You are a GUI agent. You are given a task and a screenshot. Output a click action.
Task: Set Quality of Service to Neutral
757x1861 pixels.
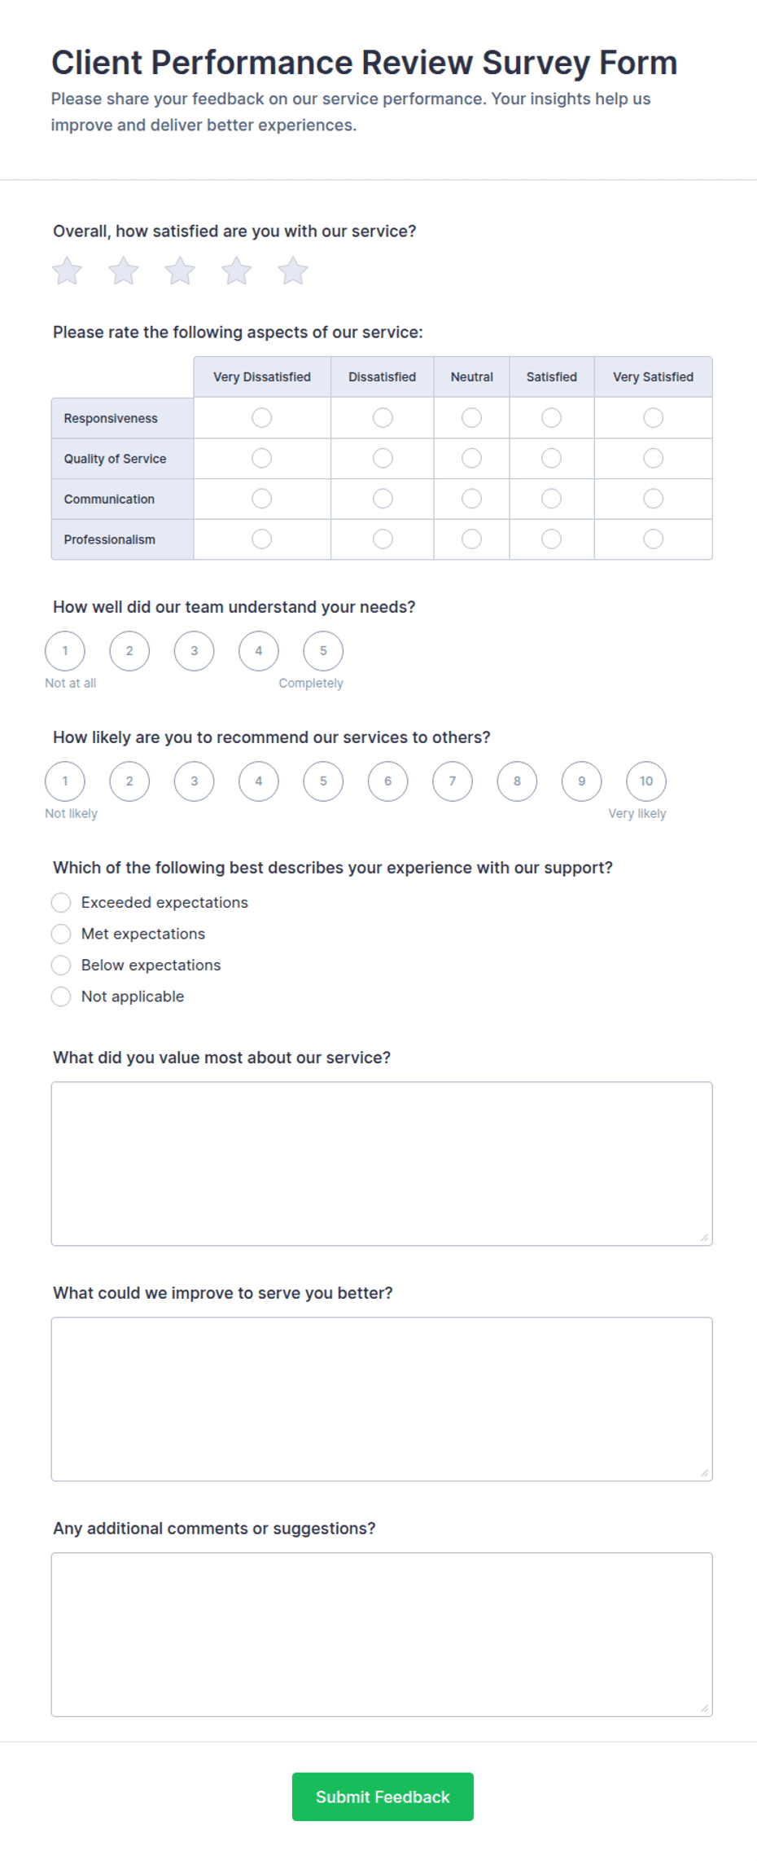coord(471,459)
